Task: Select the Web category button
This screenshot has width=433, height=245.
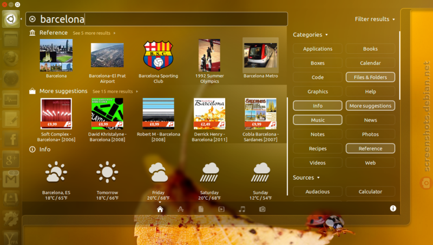Action: 370,163
